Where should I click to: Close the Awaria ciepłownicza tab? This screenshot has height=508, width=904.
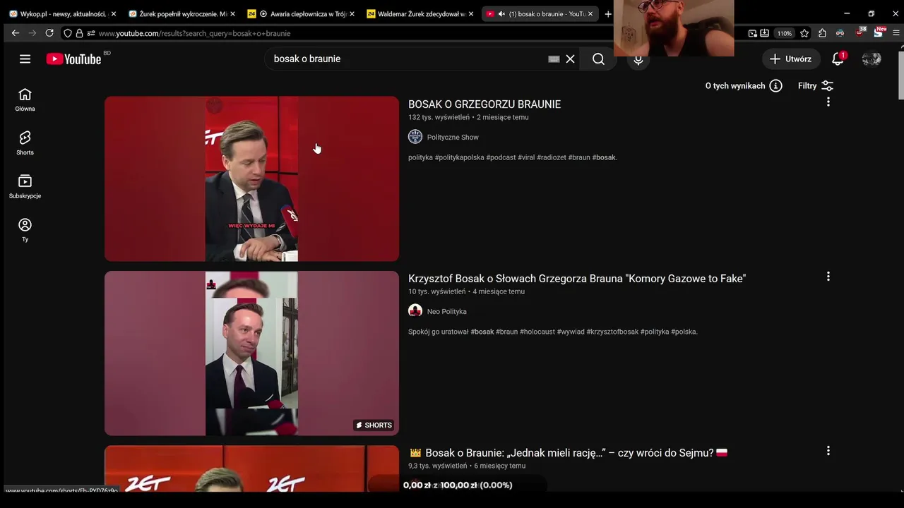click(x=352, y=14)
